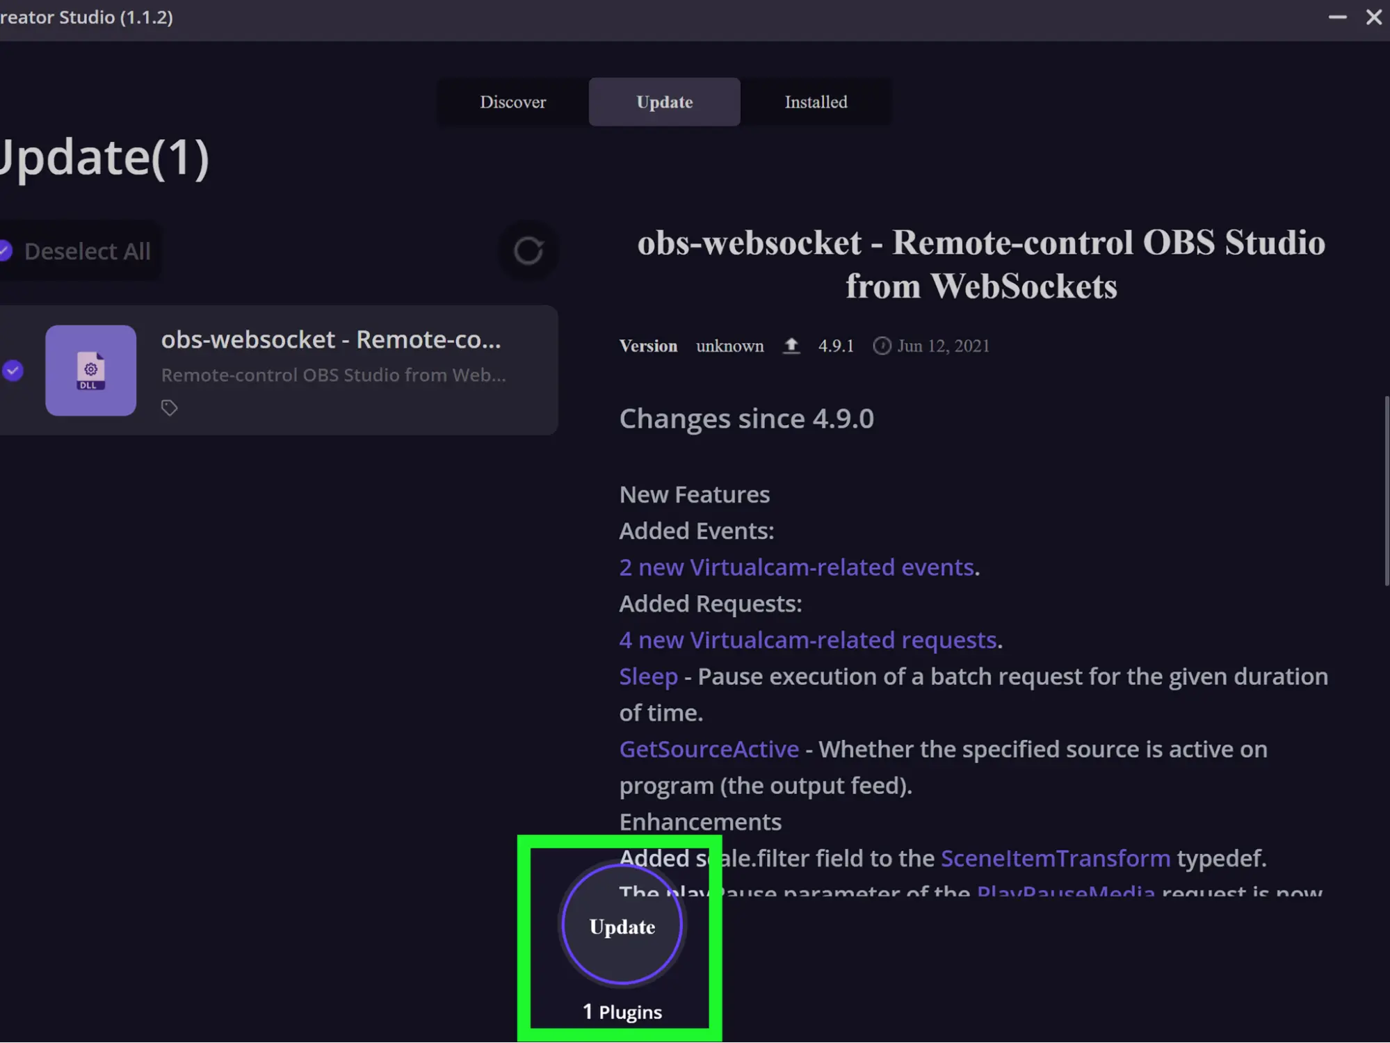Open the 2 new Virtualcam-related events link
Viewport: 1390px width, 1043px height.
(x=796, y=567)
